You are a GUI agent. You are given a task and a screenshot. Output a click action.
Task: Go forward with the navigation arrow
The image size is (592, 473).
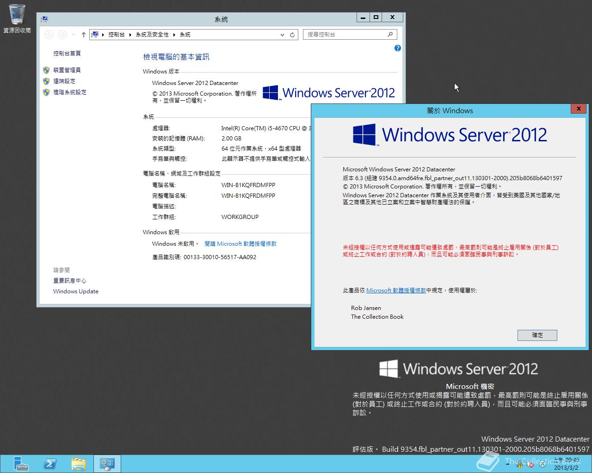62,35
